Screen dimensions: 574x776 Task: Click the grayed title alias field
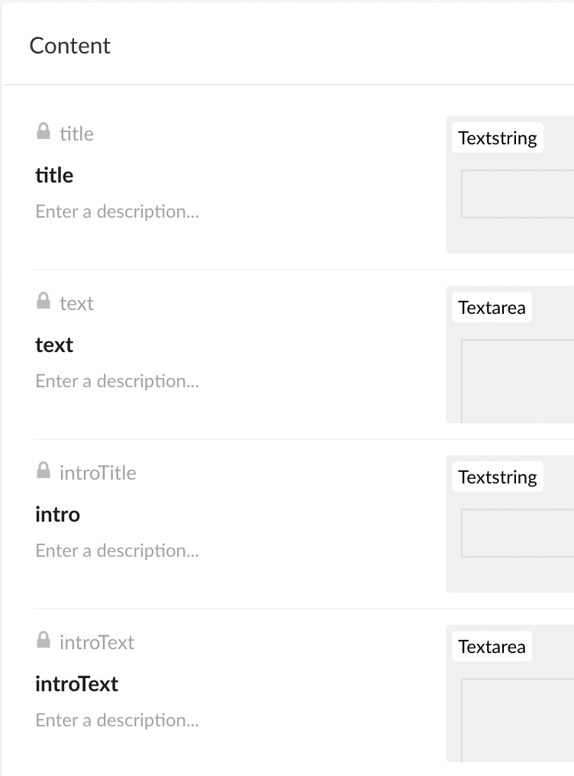point(76,134)
